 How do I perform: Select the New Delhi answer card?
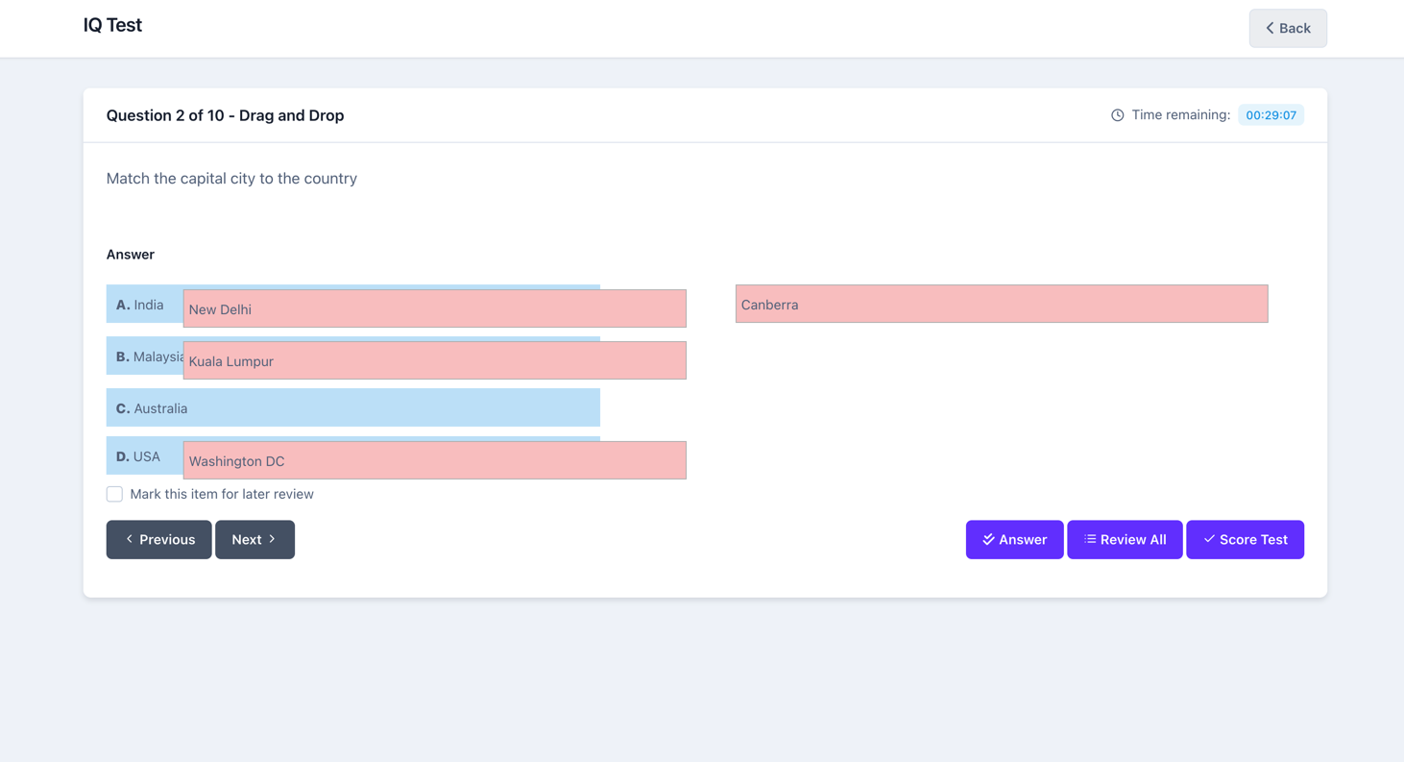[x=434, y=308]
